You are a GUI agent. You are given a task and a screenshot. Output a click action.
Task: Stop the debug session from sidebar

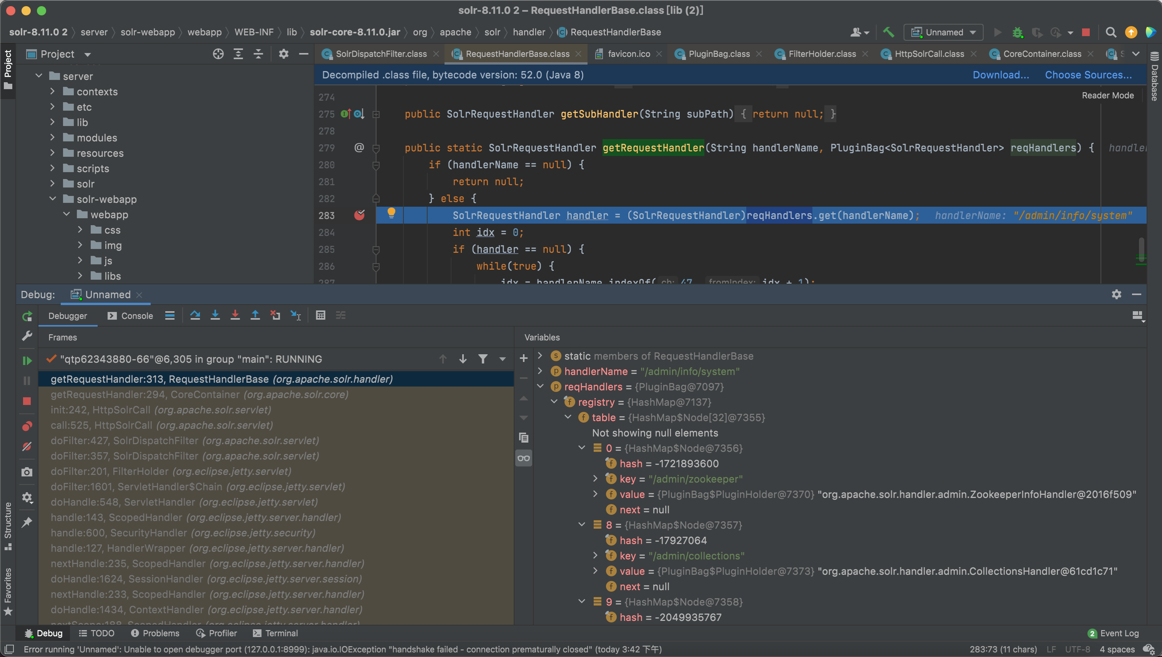[x=27, y=401]
